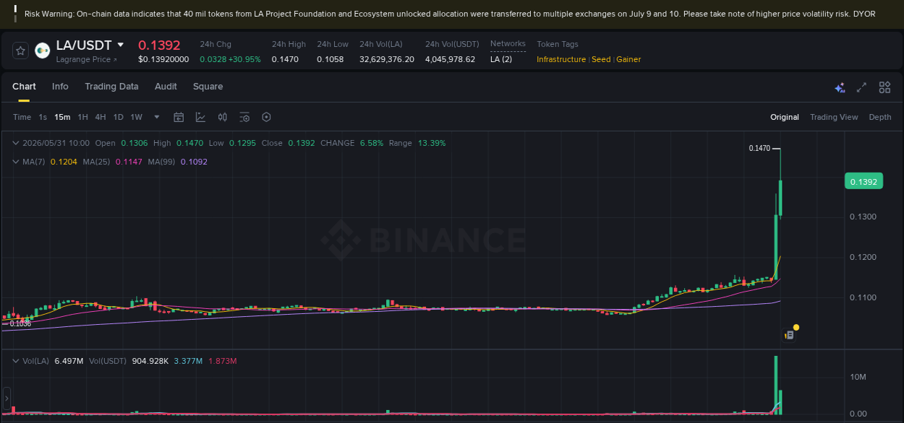Open the chart display settings icon
This screenshot has width=904, height=423.
(244, 117)
